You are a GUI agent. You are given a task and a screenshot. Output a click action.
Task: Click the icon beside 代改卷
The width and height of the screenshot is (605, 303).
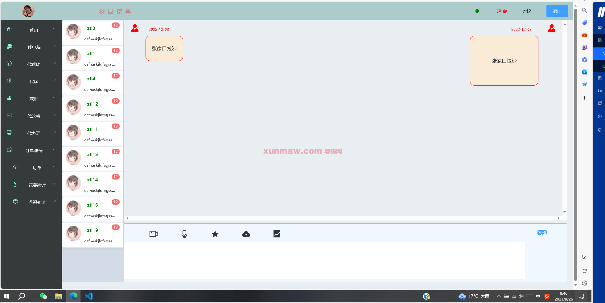[x=9, y=115]
